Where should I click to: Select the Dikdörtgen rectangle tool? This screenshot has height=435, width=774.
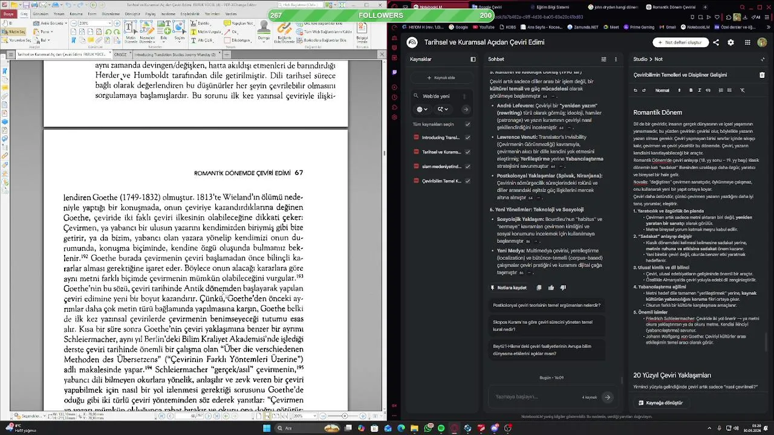click(238, 40)
